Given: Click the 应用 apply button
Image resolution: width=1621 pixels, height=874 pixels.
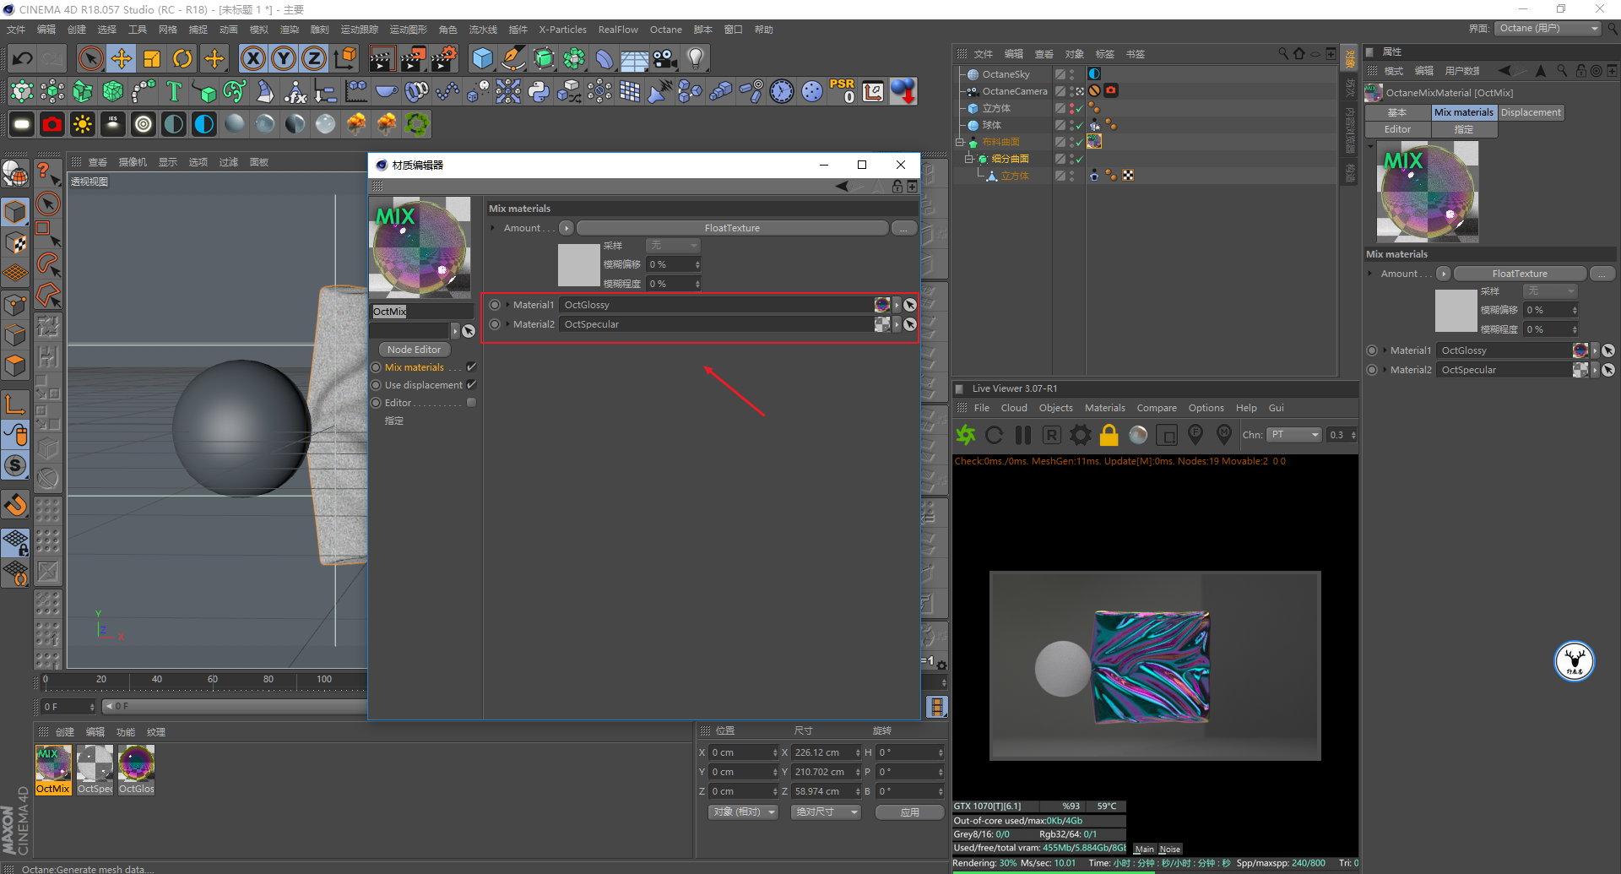Looking at the screenshot, I should click(909, 812).
